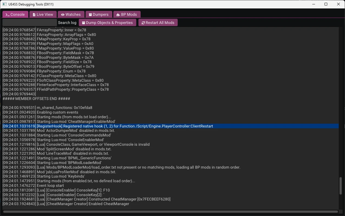
Task: Click the refresh icon on Restart All Mods
Action: pos(143,23)
